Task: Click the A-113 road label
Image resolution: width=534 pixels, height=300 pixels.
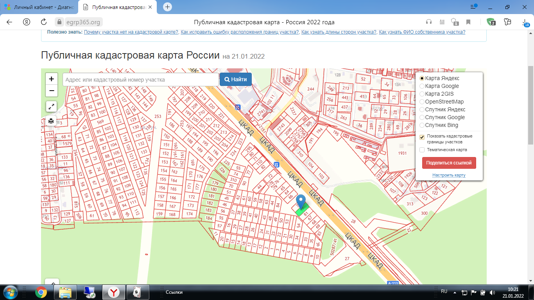Action: click(x=393, y=283)
